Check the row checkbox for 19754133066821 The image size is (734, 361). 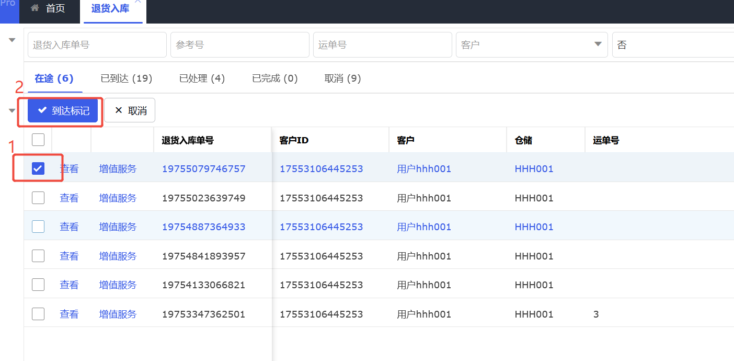(x=38, y=285)
